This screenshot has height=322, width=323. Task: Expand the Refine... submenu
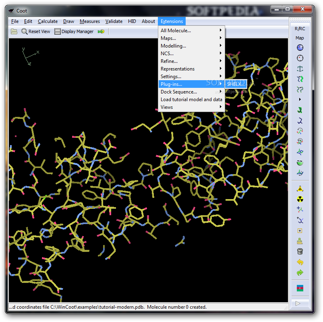(191, 61)
